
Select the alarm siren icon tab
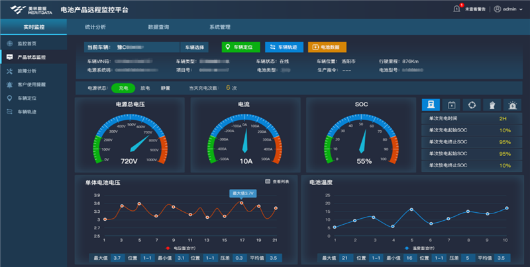tap(512, 104)
